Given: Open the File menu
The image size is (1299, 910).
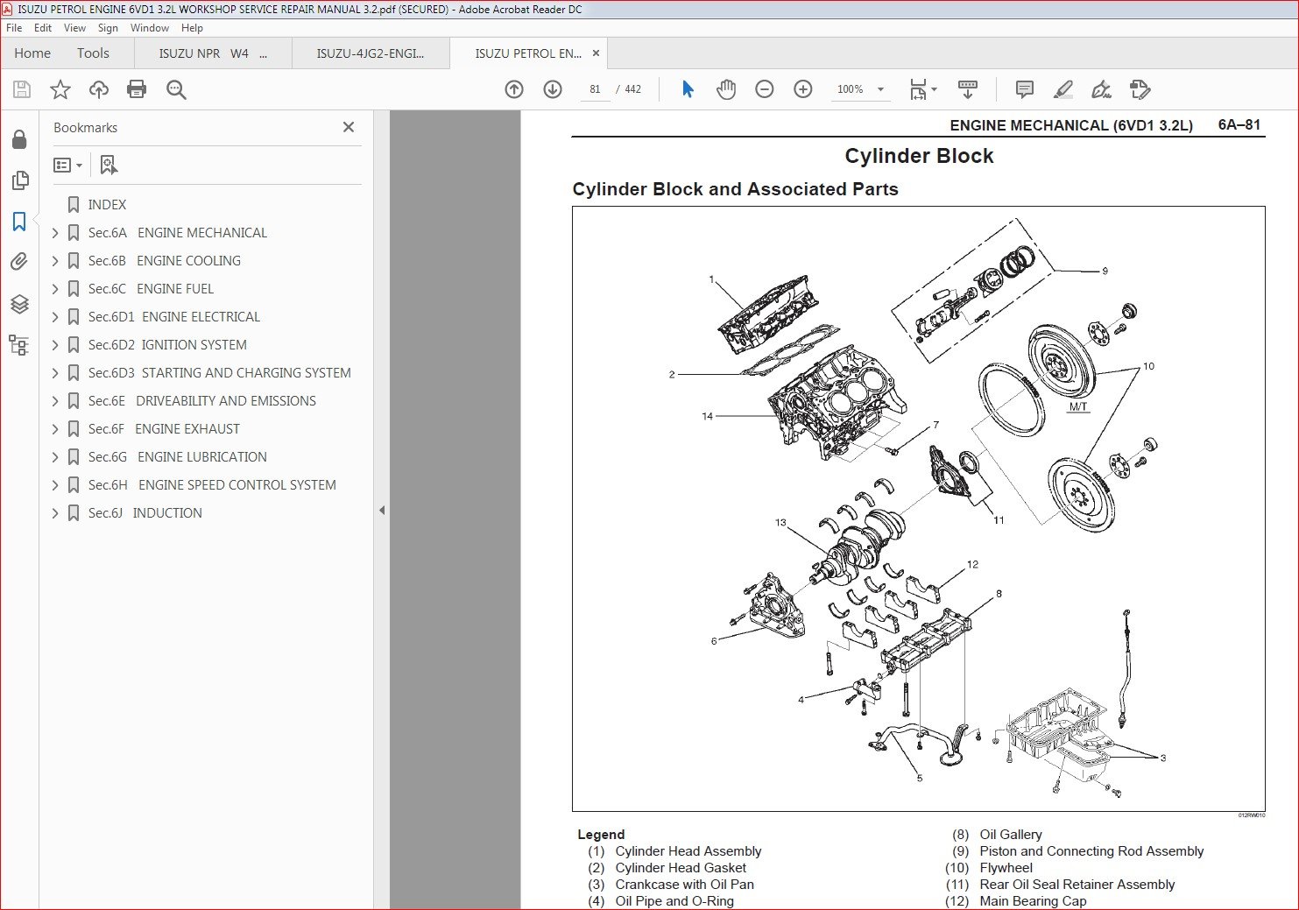Looking at the screenshot, I should coord(14,28).
